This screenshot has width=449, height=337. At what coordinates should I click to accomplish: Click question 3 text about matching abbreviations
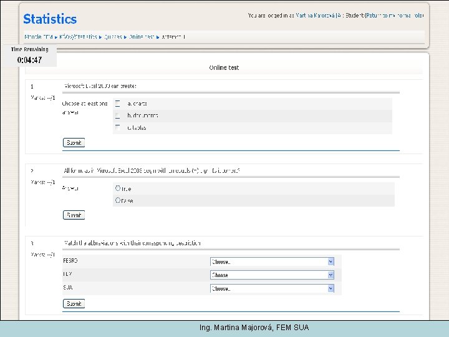click(x=132, y=243)
